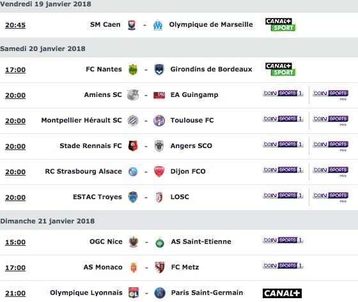The image size is (358, 302).
Task: Click the Samedi 20 janvier 2018 header
Action: (43, 49)
